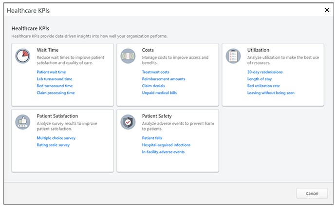
Task: Close the Healthcare KPIs dialog
Action: click(x=326, y=10)
